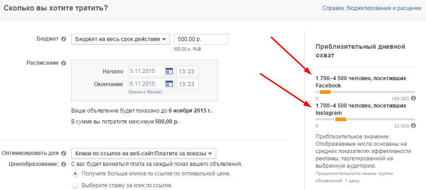
Task: Open the calendar icon for Начало date
Action: point(169,72)
